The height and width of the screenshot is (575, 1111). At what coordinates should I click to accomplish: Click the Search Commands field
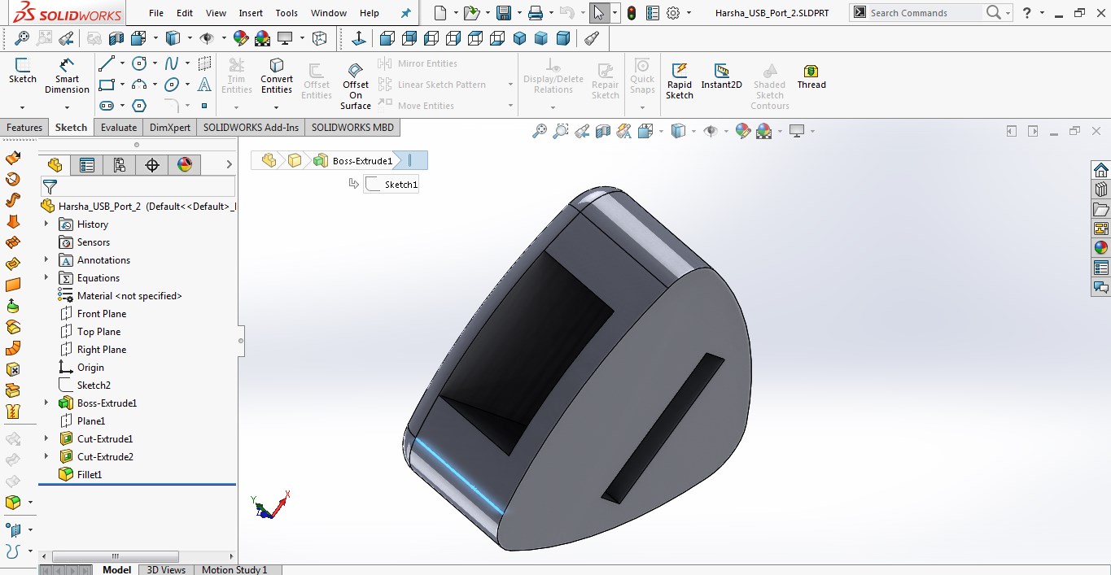[x=925, y=13]
